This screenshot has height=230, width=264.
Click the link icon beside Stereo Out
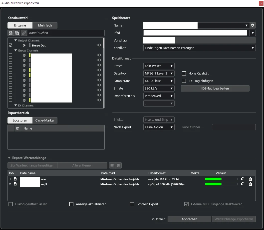pos(99,45)
